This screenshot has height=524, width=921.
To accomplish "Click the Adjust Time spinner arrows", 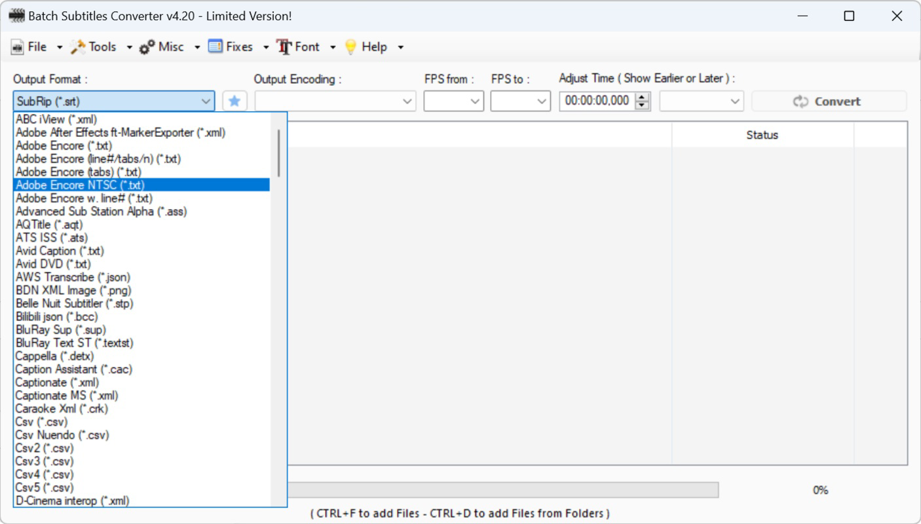I will [x=643, y=102].
